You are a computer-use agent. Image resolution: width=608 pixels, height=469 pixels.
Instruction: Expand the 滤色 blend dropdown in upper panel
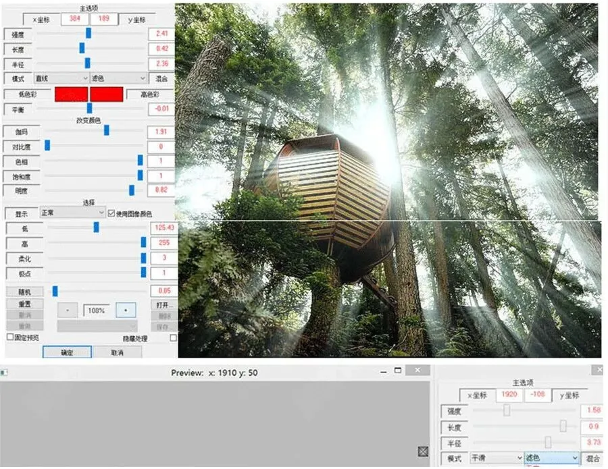(119, 78)
